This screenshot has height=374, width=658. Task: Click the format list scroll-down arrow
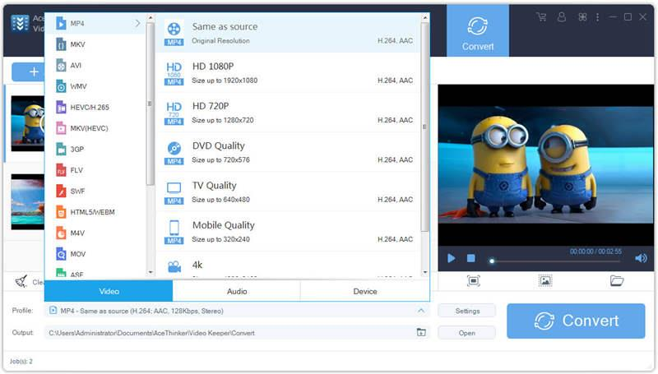click(151, 272)
